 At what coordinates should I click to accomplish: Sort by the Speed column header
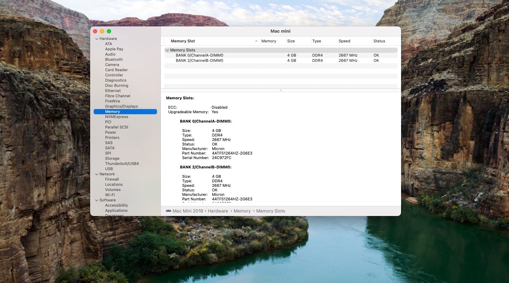[344, 41]
